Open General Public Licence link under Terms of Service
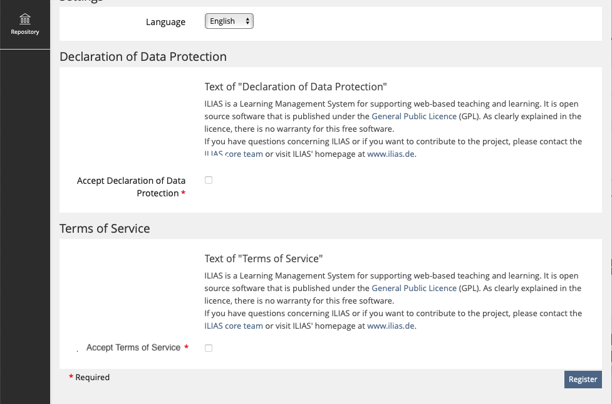Screen dimensions: 612x404 414,288
